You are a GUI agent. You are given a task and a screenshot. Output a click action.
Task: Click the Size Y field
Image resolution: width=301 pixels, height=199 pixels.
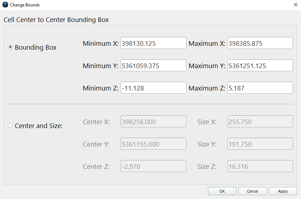[260, 144]
